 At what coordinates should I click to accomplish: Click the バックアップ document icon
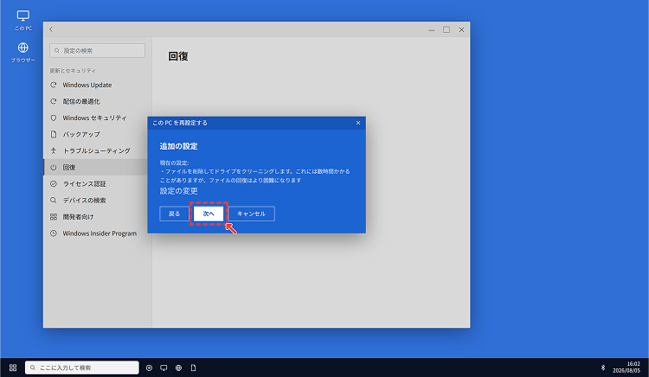(54, 134)
